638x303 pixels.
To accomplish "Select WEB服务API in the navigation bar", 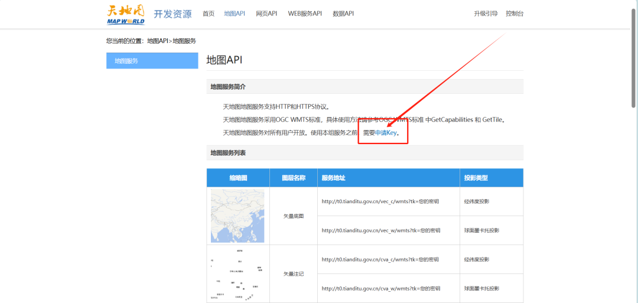I will pos(305,14).
